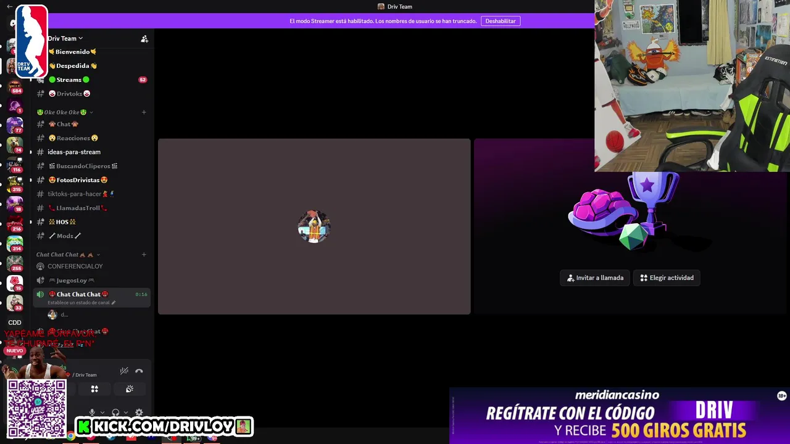Screen dimensions: 790x444
Task: Open the CDD server
Action: [15, 323]
